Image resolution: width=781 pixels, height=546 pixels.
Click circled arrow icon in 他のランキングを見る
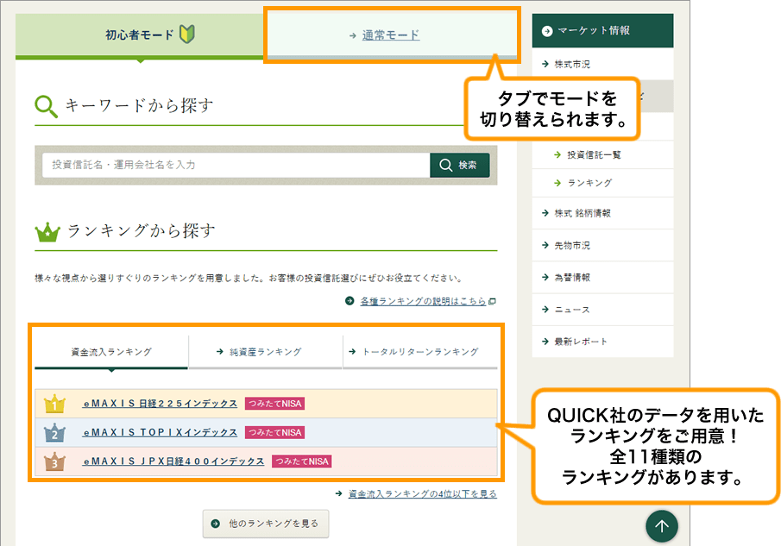pyautogui.click(x=215, y=524)
